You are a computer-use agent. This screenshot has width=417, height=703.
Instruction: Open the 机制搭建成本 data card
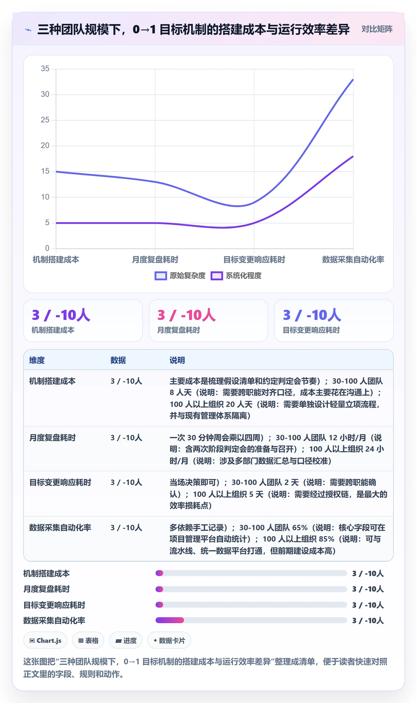click(x=83, y=321)
